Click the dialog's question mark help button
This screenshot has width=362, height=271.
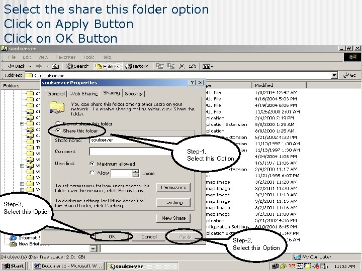[x=192, y=82]
